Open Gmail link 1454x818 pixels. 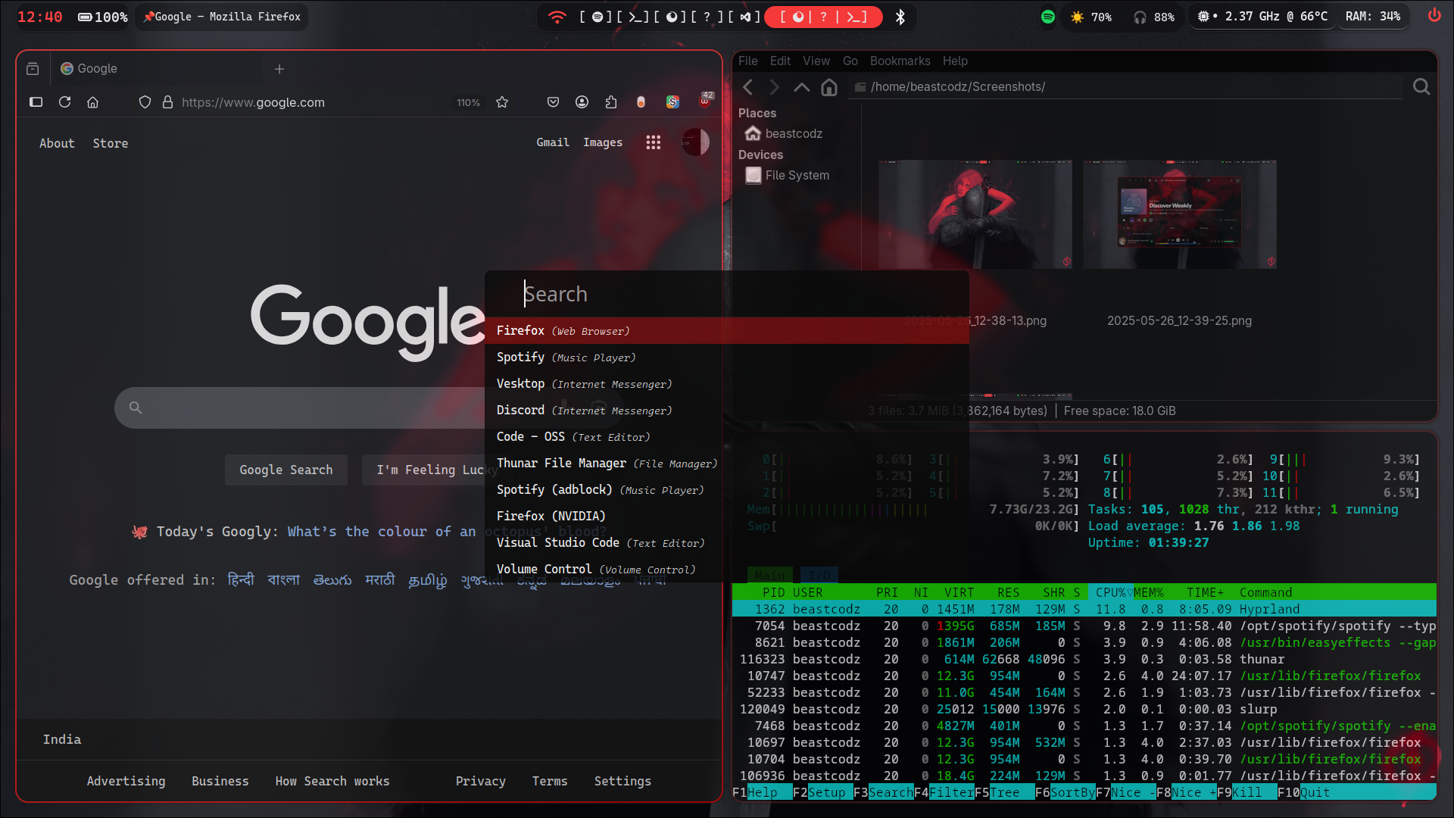[x=553, y=142]
